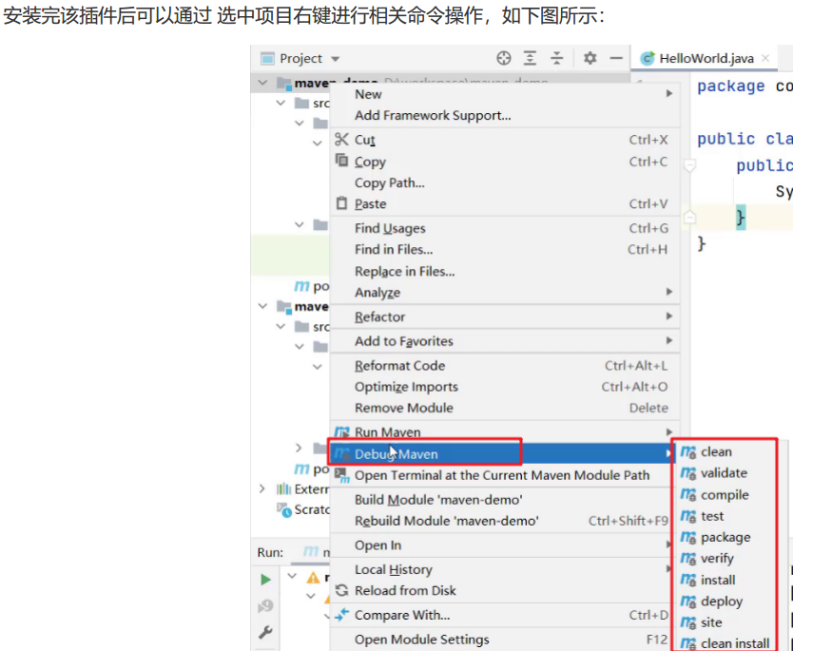
Task: Choose Find in Files
Action: pos(505,250)
